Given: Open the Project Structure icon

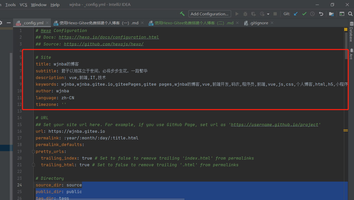Looking at the screenshot, I should coord(331,14).
